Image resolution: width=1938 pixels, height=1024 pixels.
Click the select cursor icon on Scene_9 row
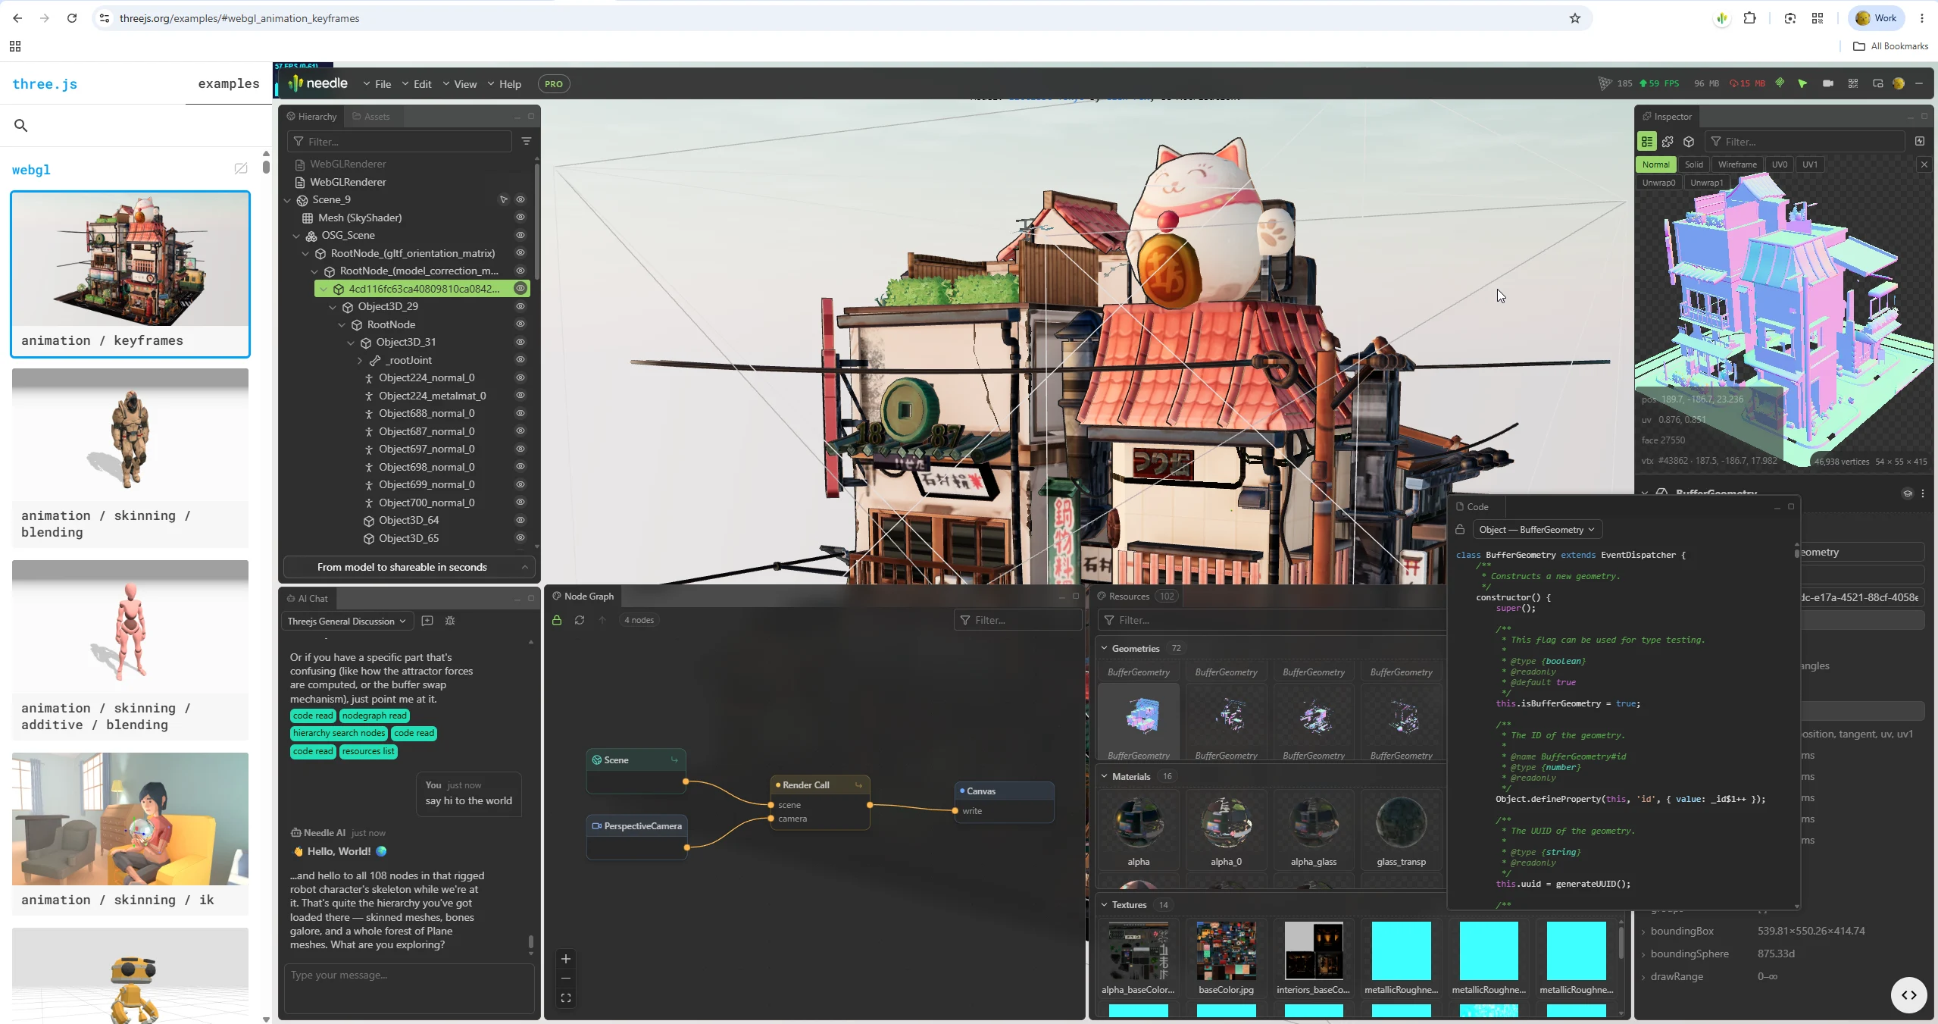click(503, 199)
